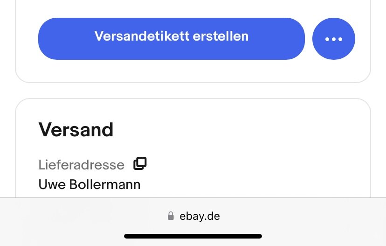Open the three-dots more options button
The image size is (386, 246).
click(334, 39)
